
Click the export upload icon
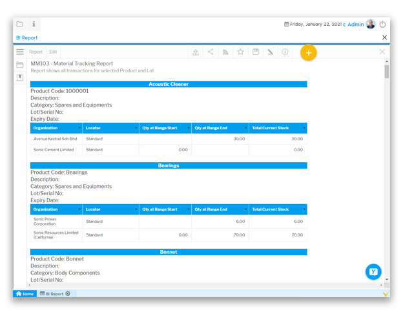196,52
